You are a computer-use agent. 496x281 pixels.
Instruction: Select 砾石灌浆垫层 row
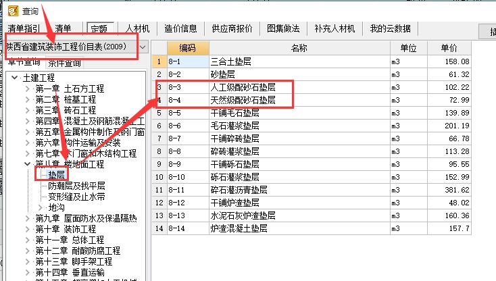point(312,177)
